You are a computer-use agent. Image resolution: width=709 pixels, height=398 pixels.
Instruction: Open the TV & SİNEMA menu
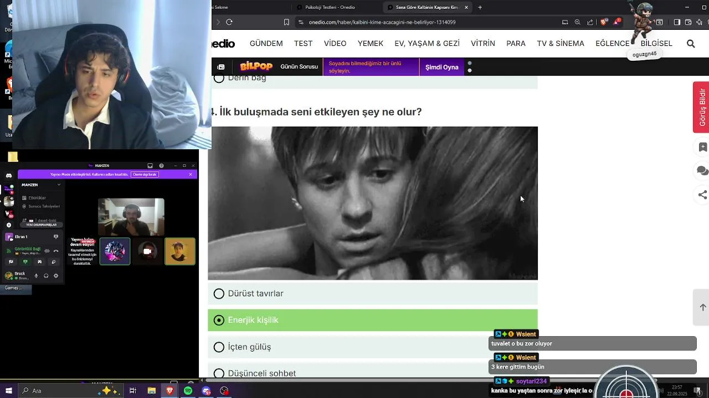point(561,44)
